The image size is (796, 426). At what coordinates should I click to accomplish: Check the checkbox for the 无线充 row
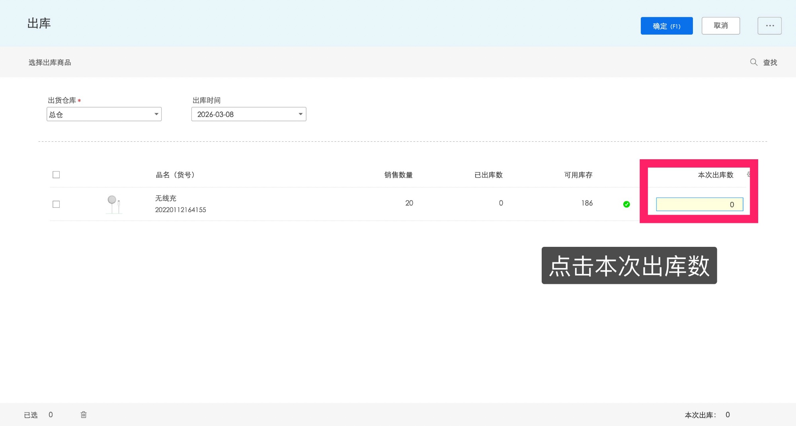(56, 204)
